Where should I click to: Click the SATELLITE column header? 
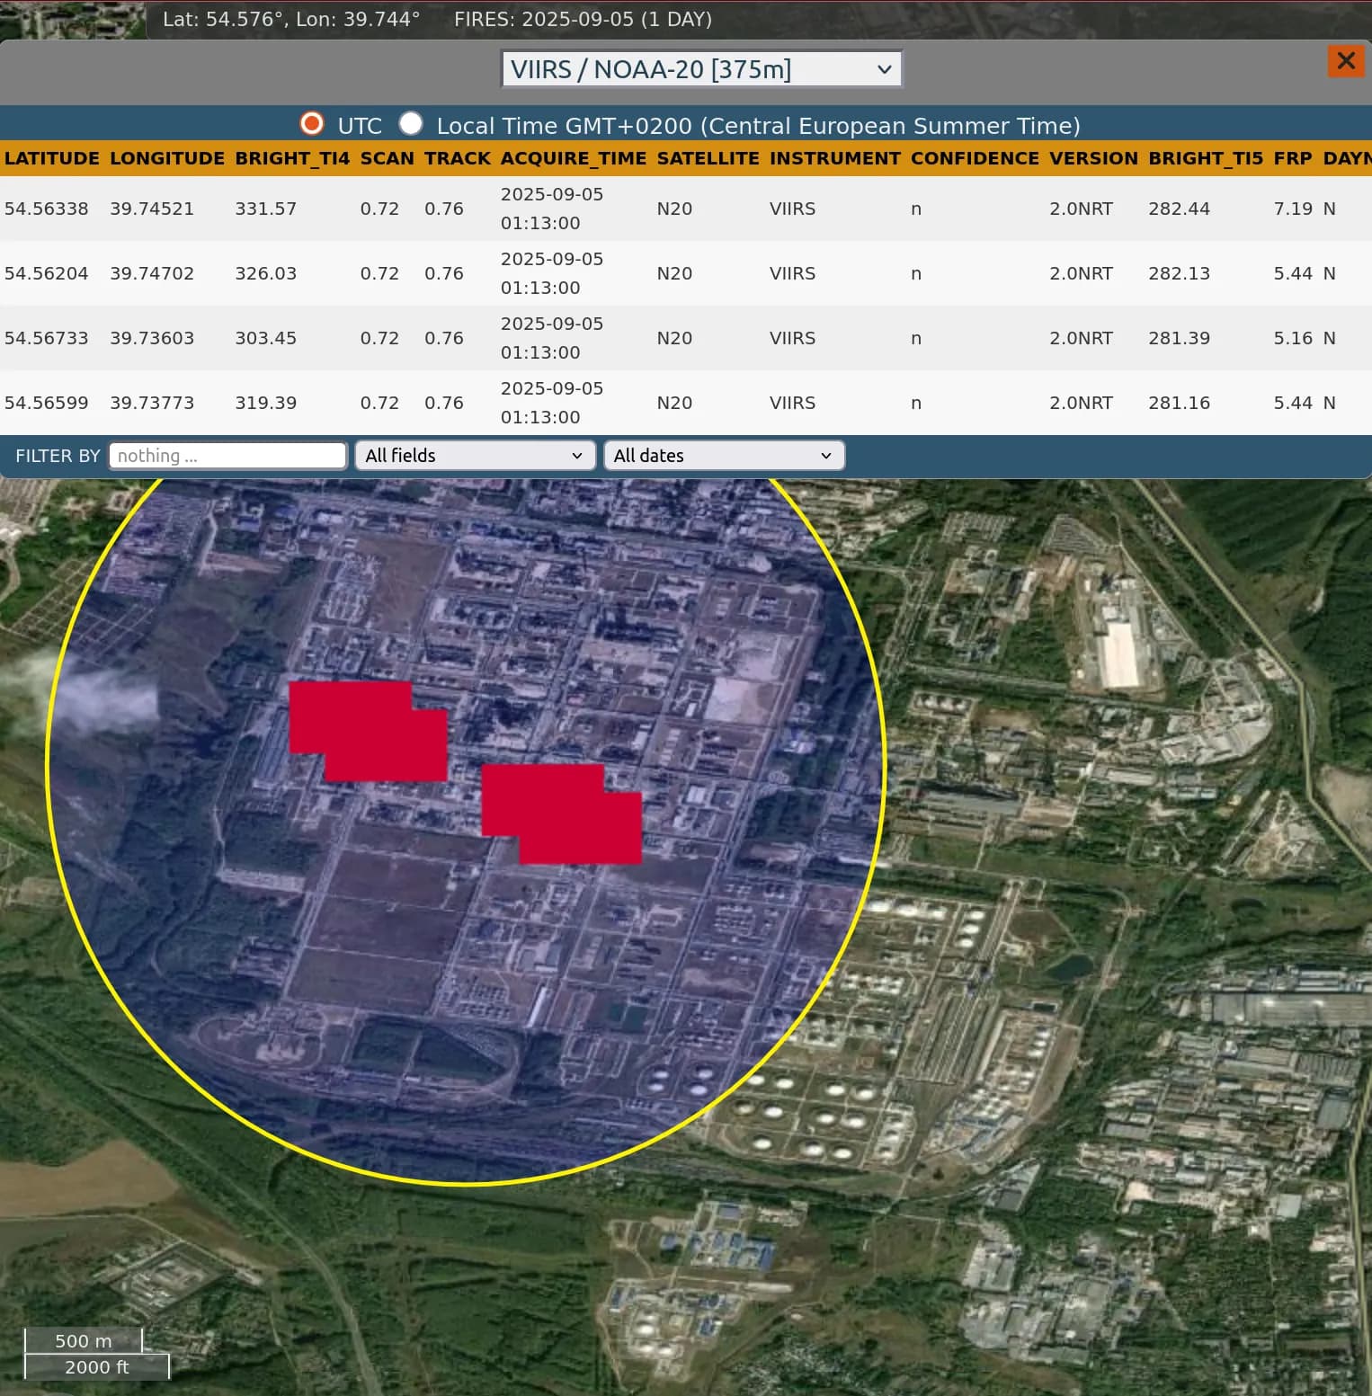click(708, 158)
